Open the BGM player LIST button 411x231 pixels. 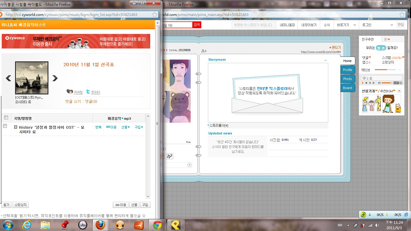pos(396,83)
